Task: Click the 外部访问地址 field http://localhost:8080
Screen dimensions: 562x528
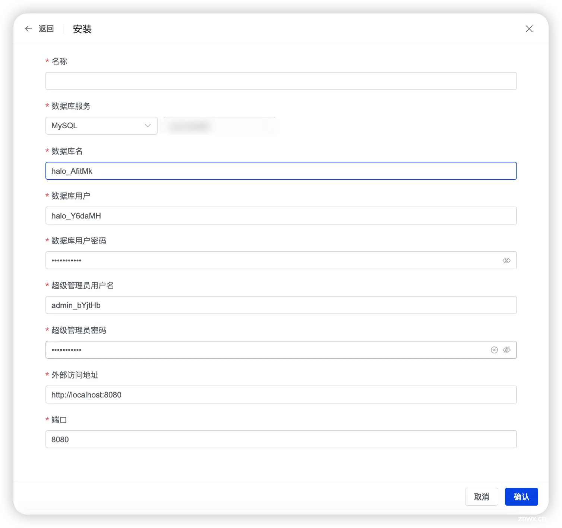Action: tap(281, 395)
